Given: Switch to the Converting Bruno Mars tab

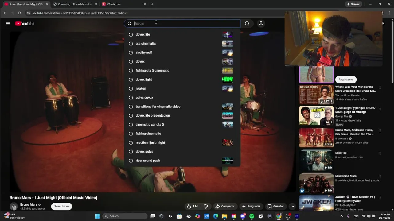Looking at the screenshot, I should pyautogui.click(x=75, y=4).
